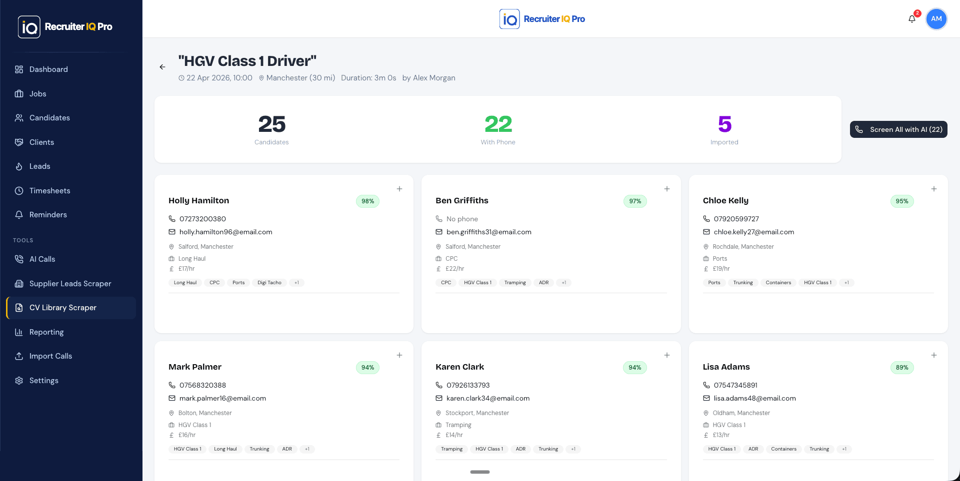Click the +1 tag on Holly Hamilton's card
The width and height of the screenshot is (960, 481).
coord(296,283)
